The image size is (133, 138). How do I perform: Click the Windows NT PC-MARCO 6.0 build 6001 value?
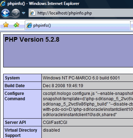[x=81, y=78]
